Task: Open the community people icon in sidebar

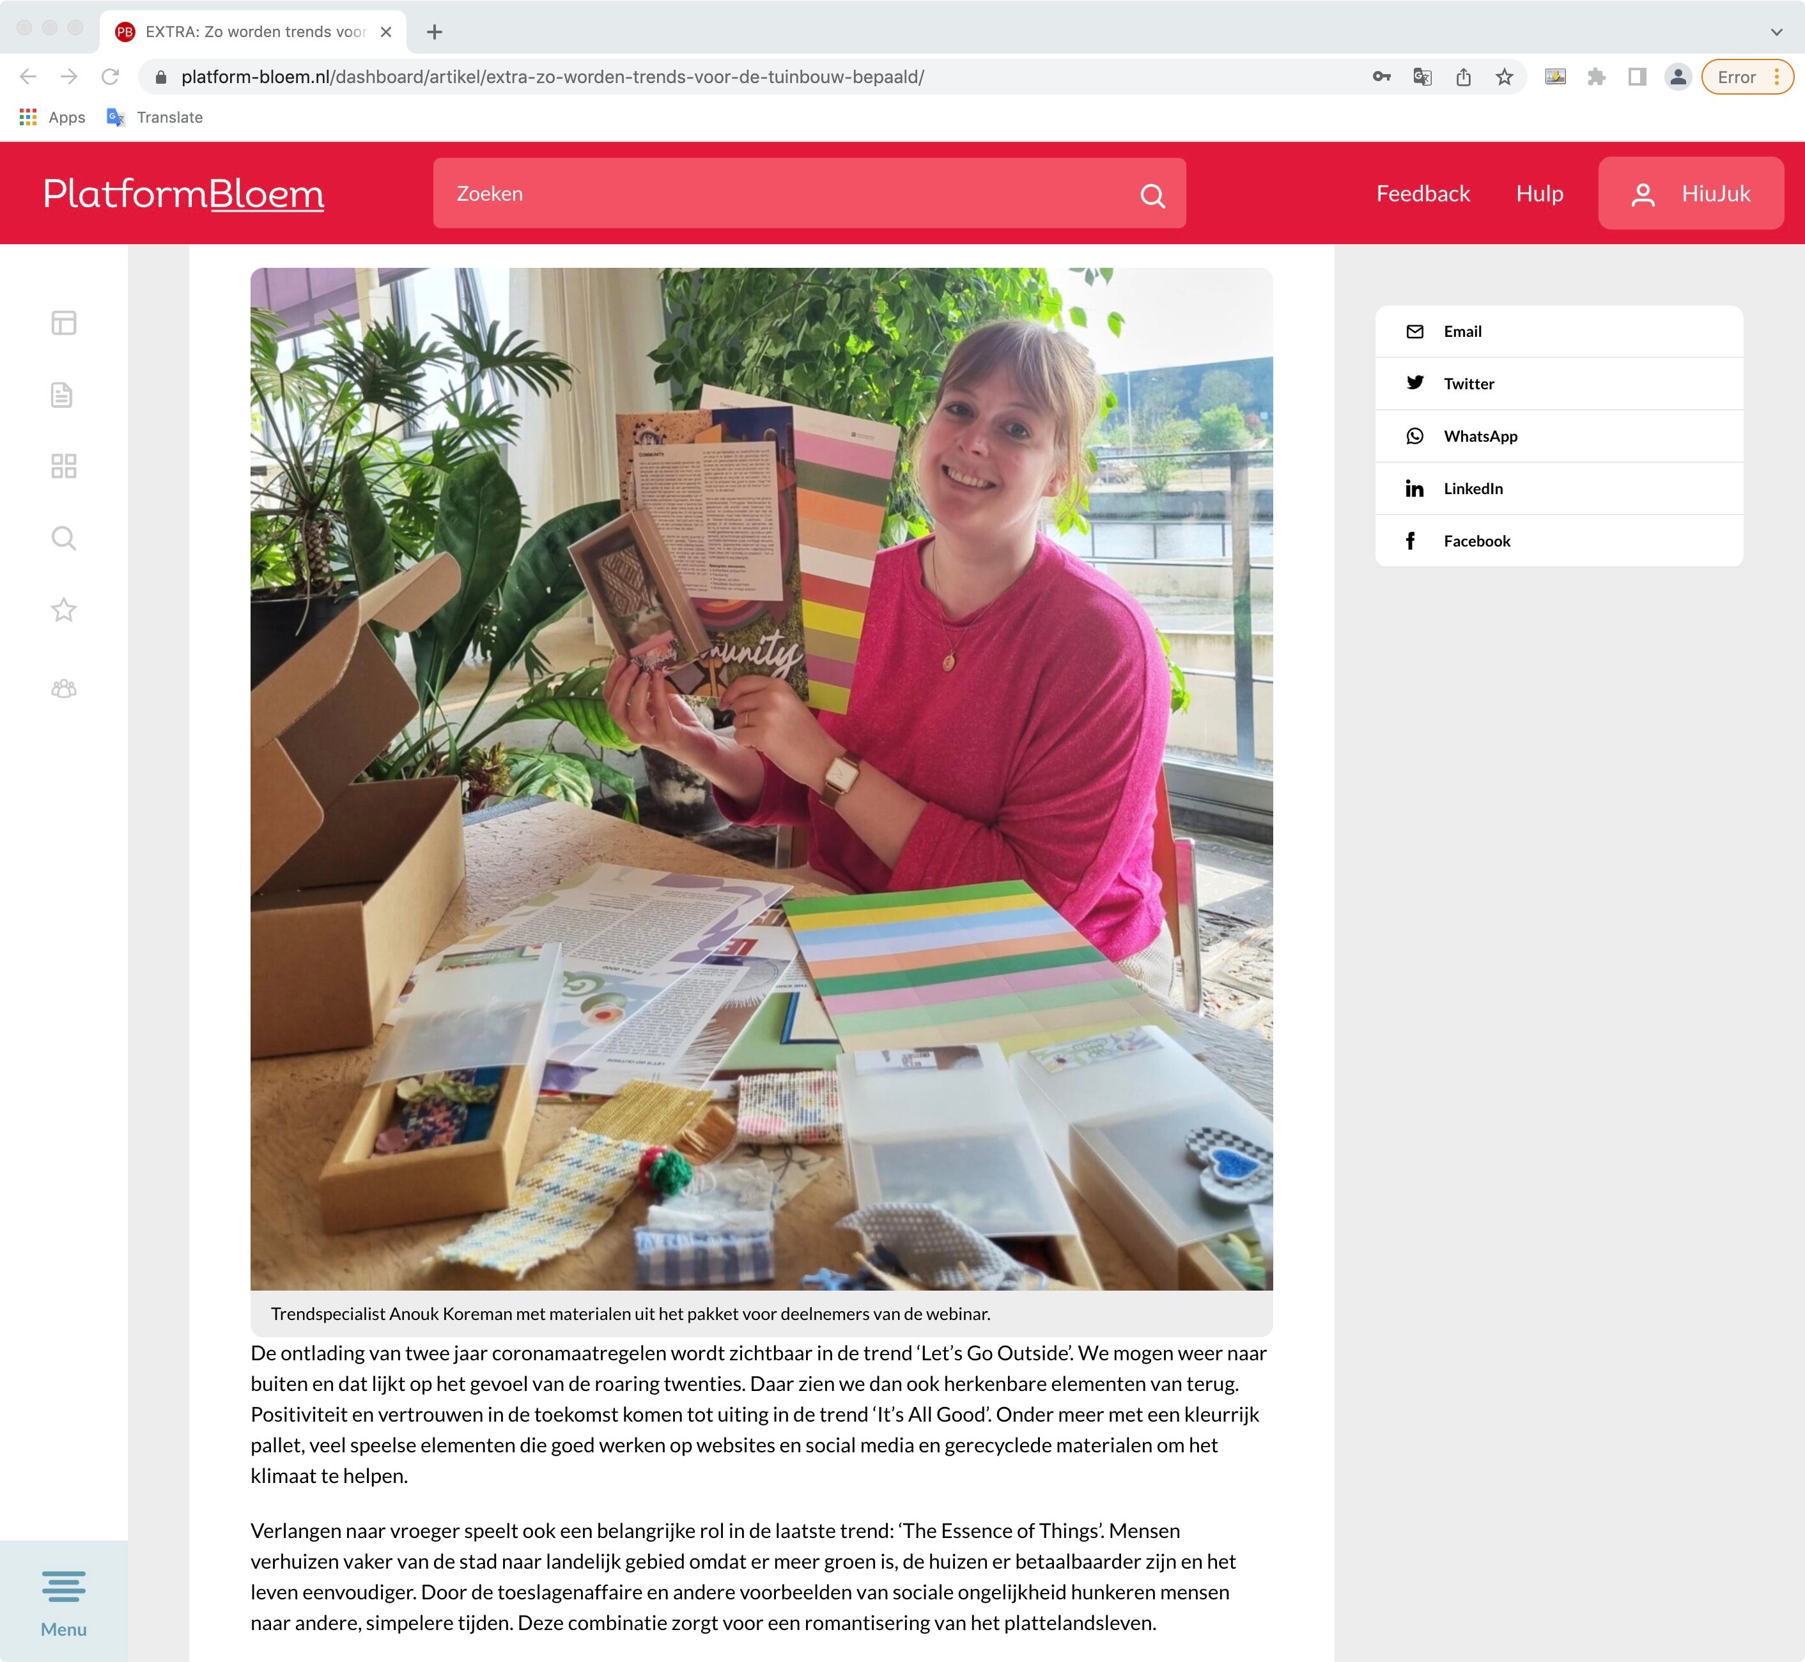Action: point(64,688)
